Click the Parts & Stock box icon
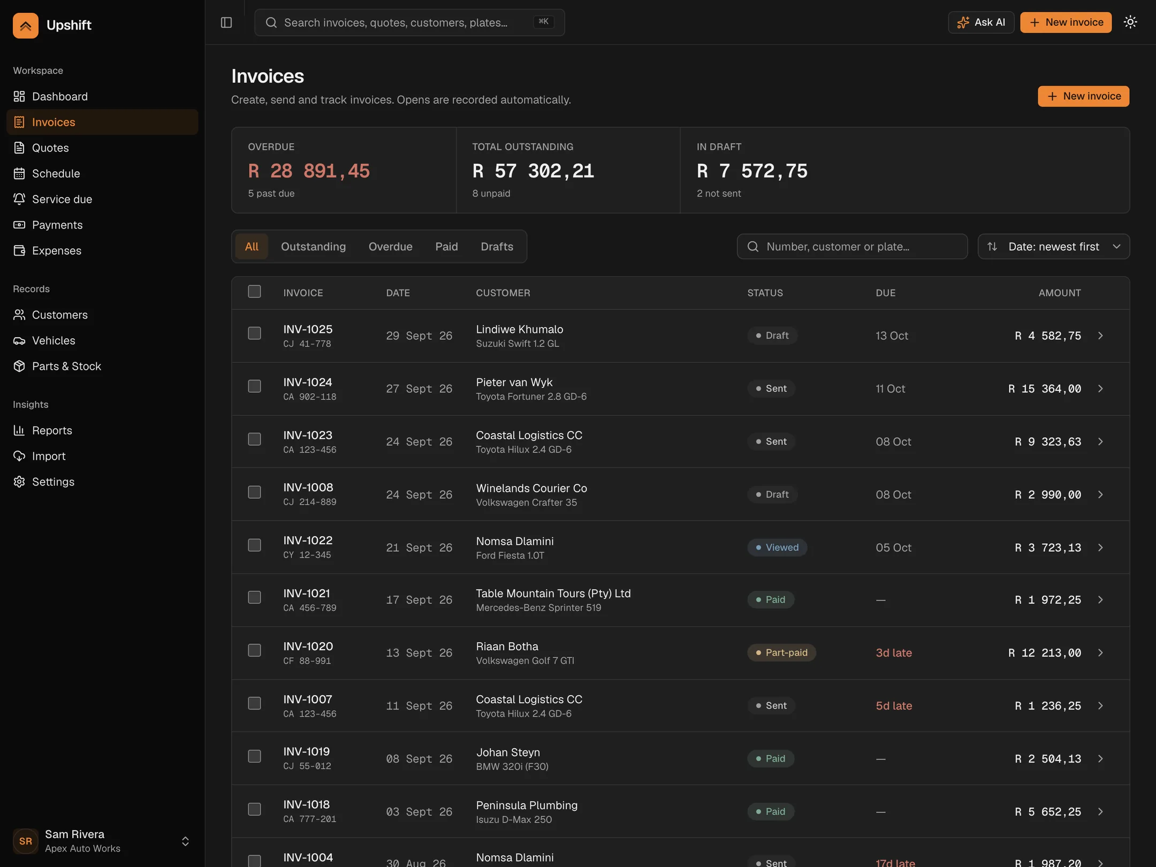This screenshot has height=867, width=1156. coord(19,366)
